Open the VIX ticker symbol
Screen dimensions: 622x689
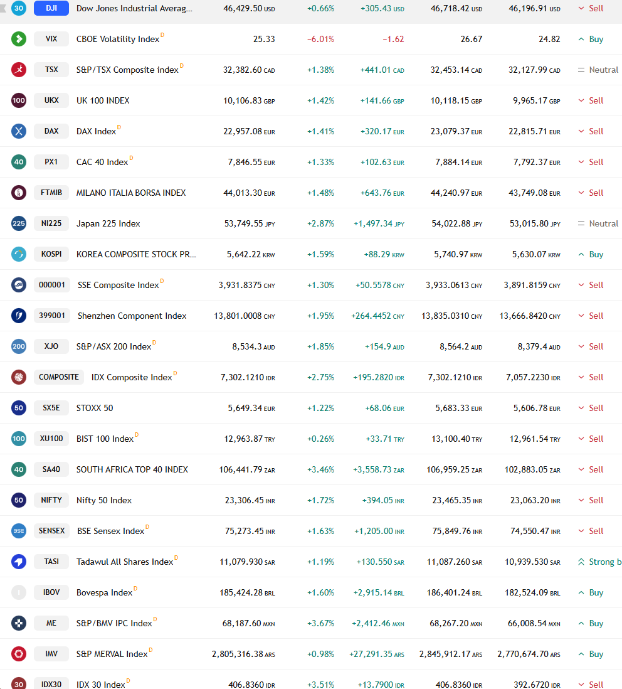click(51, 39)
